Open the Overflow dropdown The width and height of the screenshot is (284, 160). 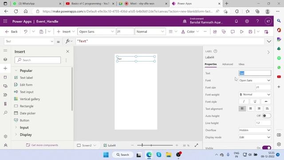pos(255,130)
